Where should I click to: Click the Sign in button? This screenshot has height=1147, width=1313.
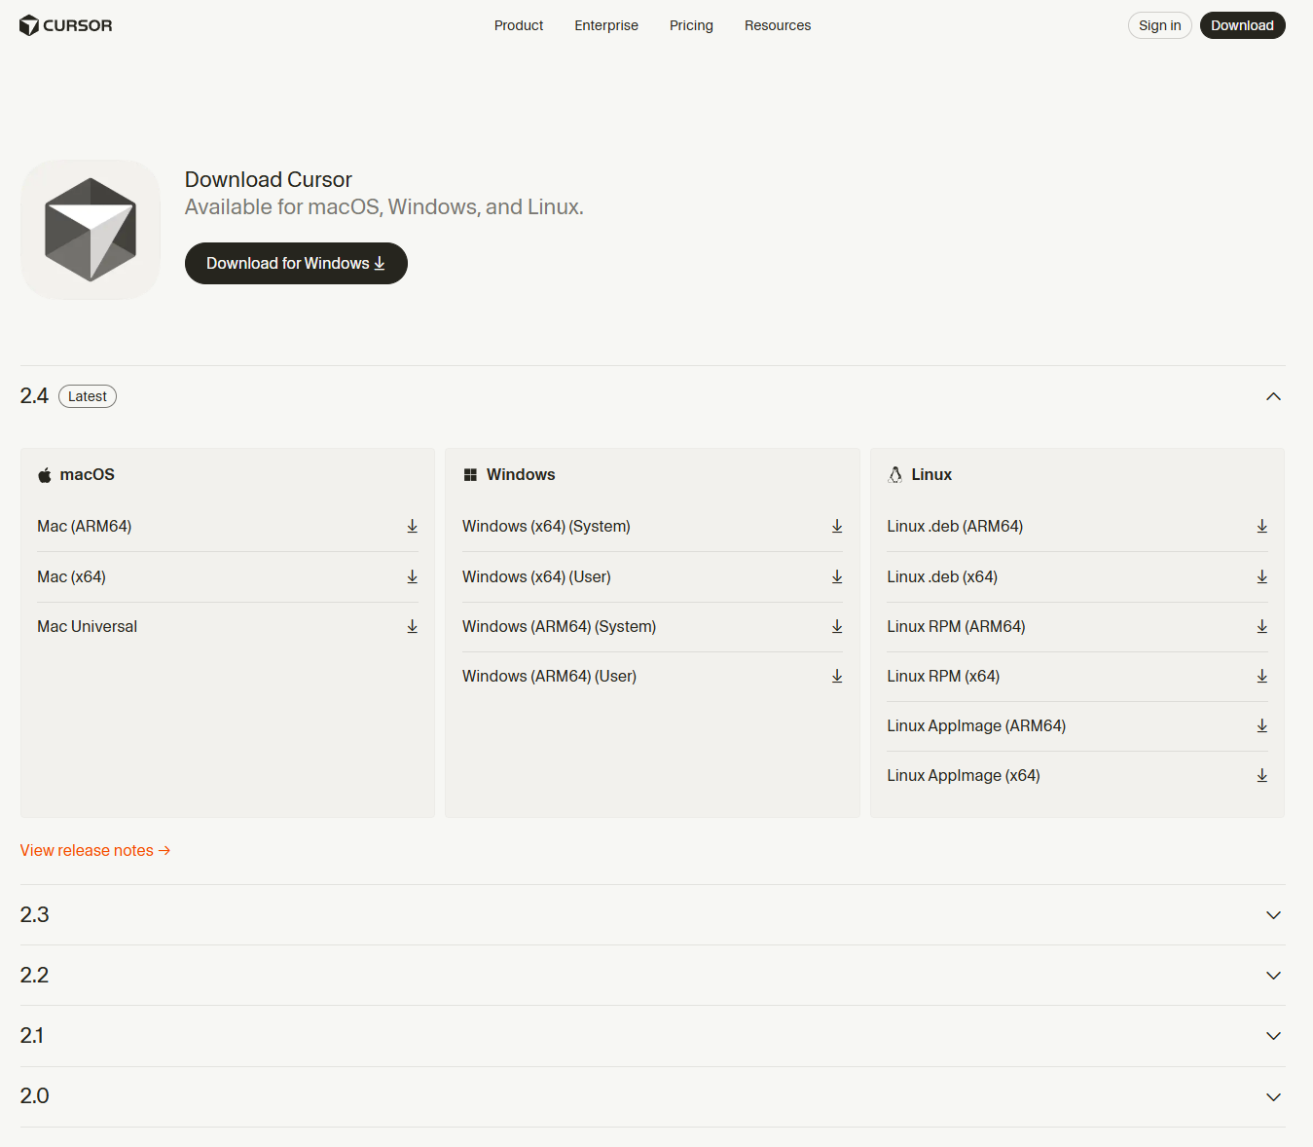pyautogui.click(x=1159, y=25)
